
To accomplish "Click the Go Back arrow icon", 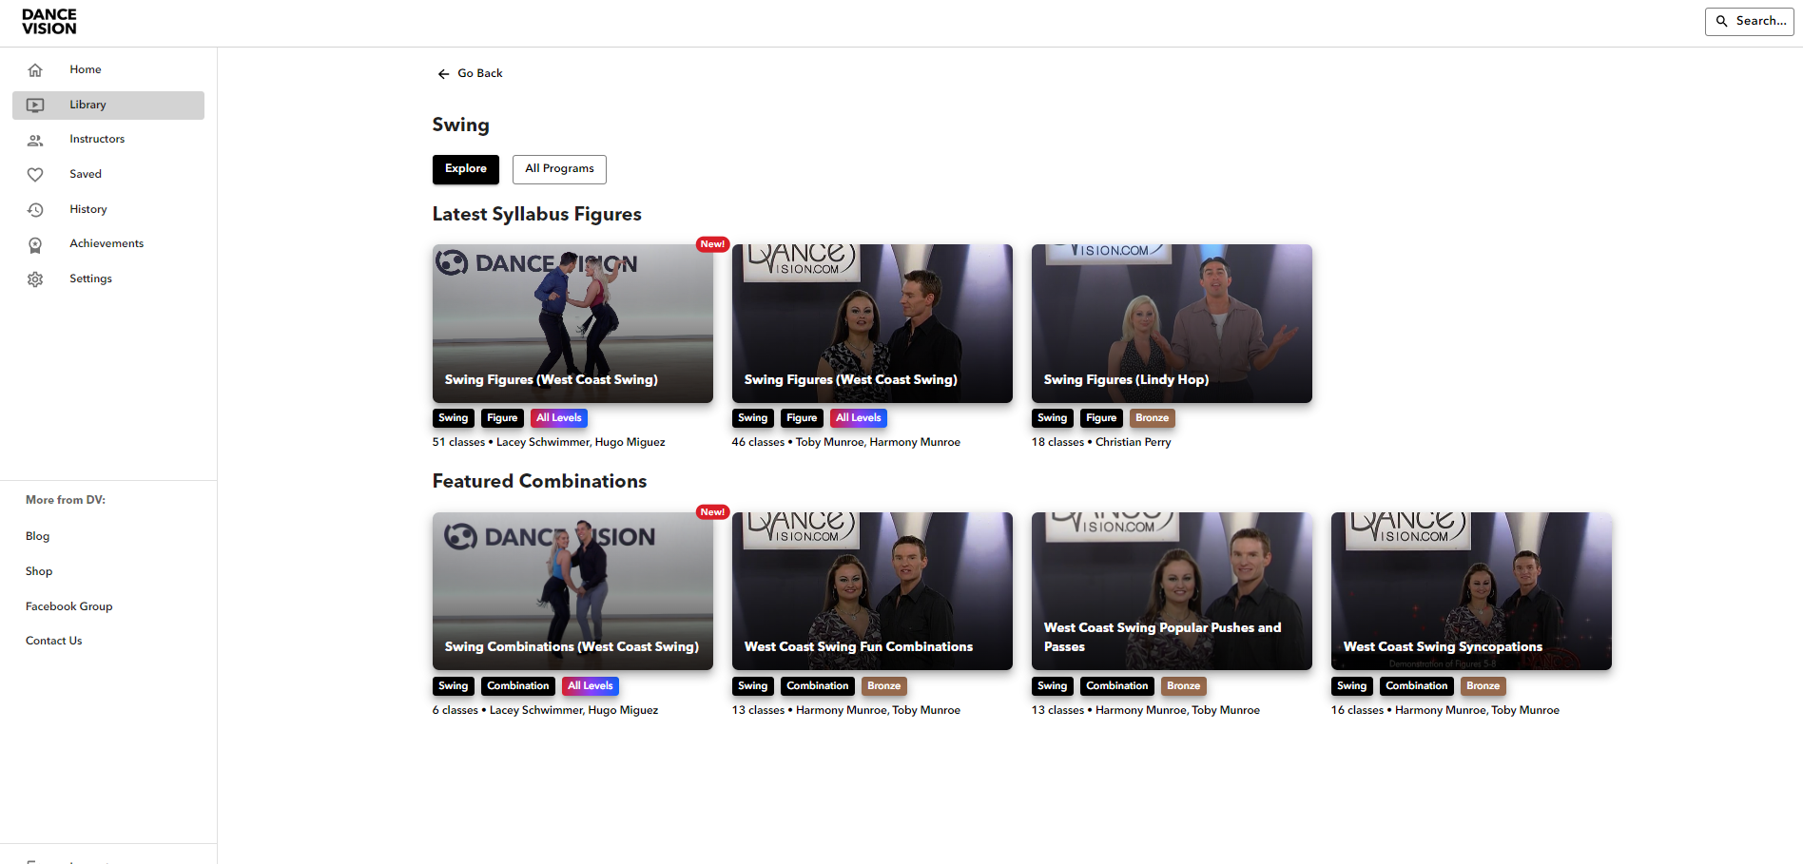I will [443, 74].
